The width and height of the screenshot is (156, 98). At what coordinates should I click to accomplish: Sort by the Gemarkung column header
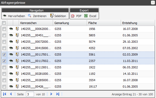pyautogui.click(x=70, y=23)
